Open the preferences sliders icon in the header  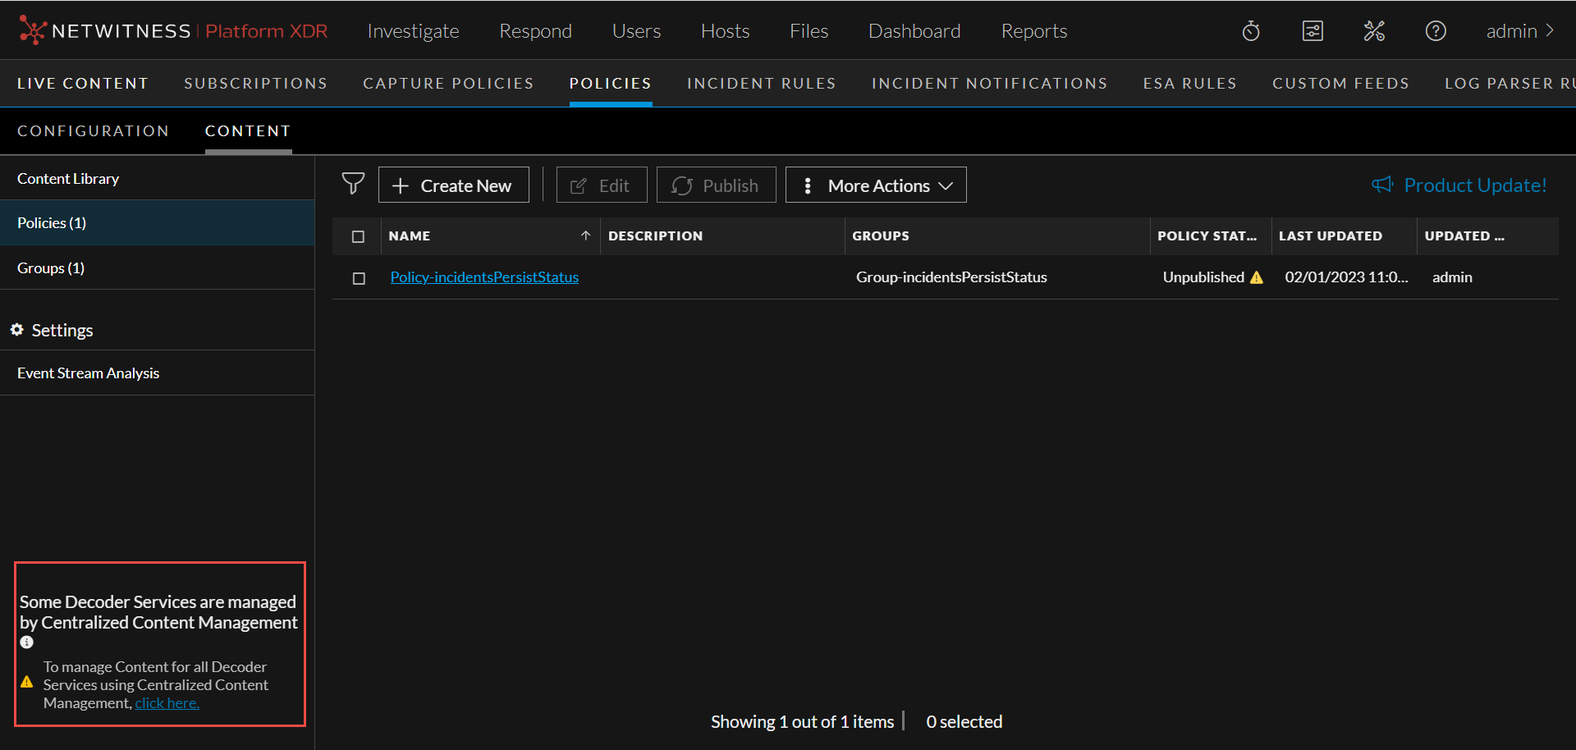[x=1313, y=30]
